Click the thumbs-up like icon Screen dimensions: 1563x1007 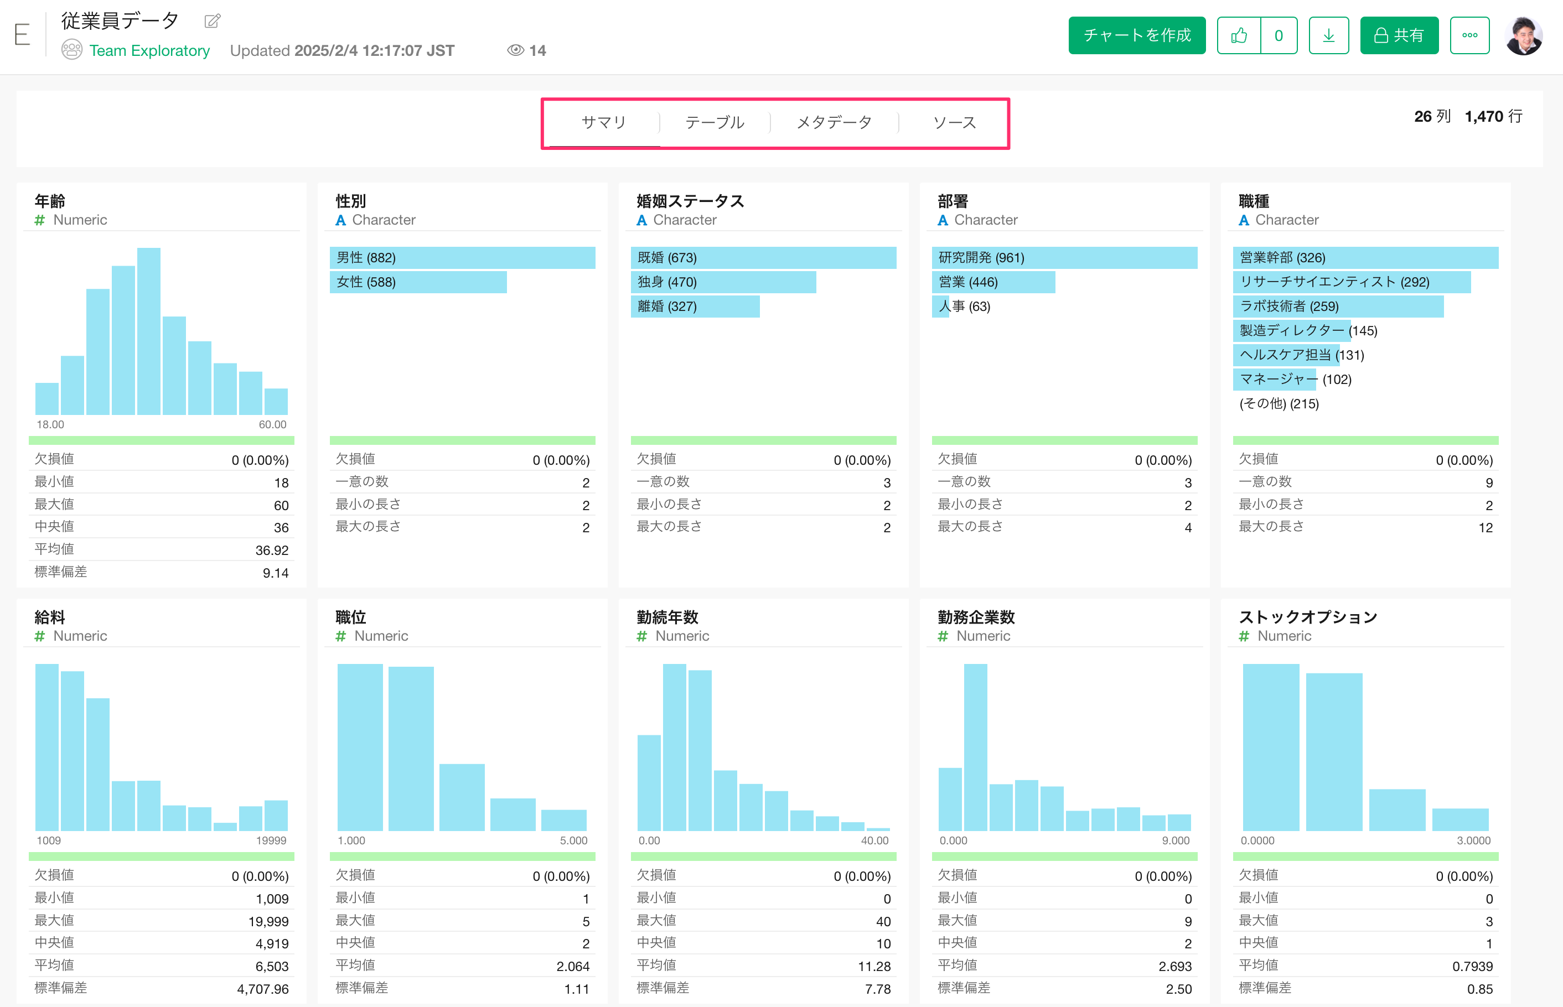[1239, 35]
